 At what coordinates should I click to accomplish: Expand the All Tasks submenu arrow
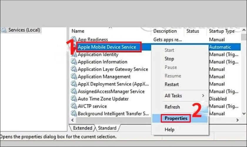click(203, 96)
